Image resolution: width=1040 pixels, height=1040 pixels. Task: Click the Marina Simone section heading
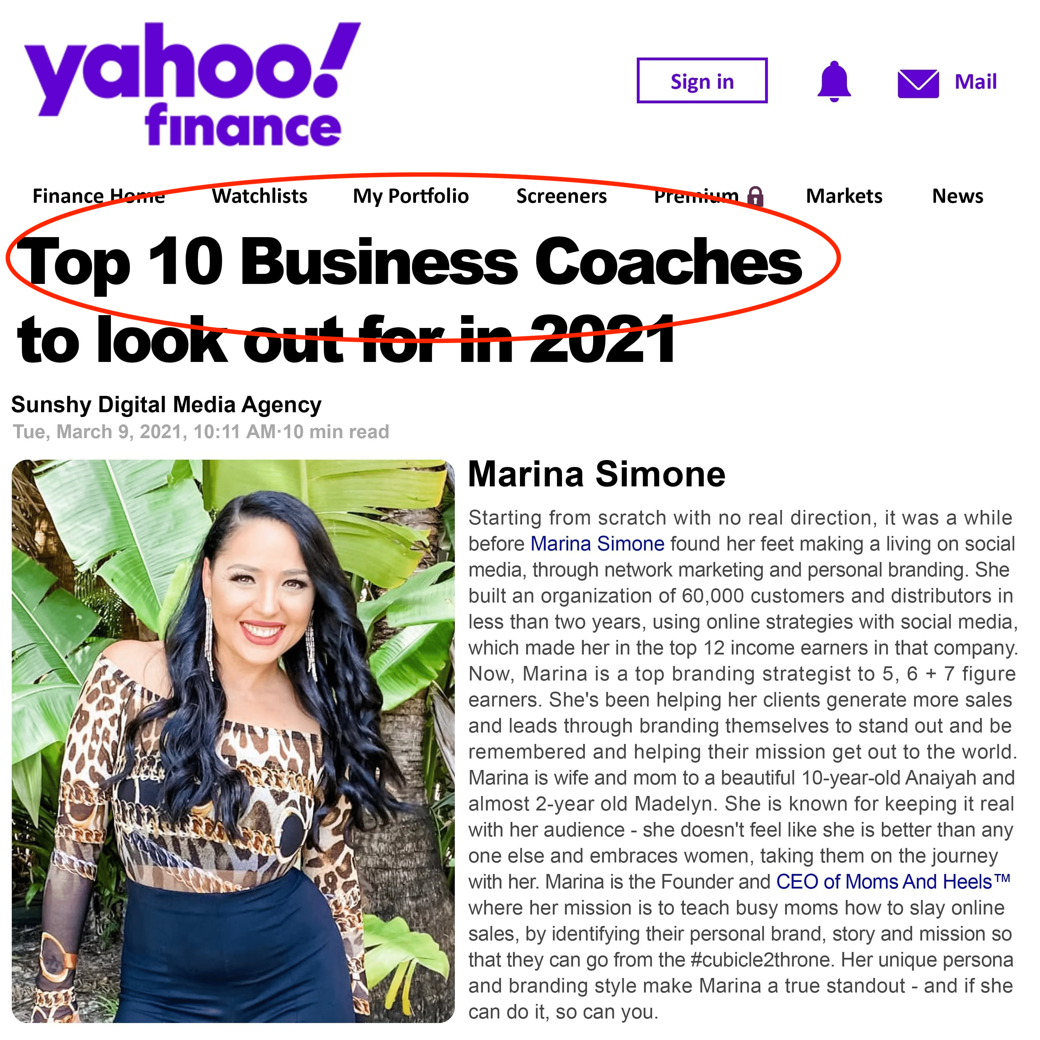coord(596,474)
